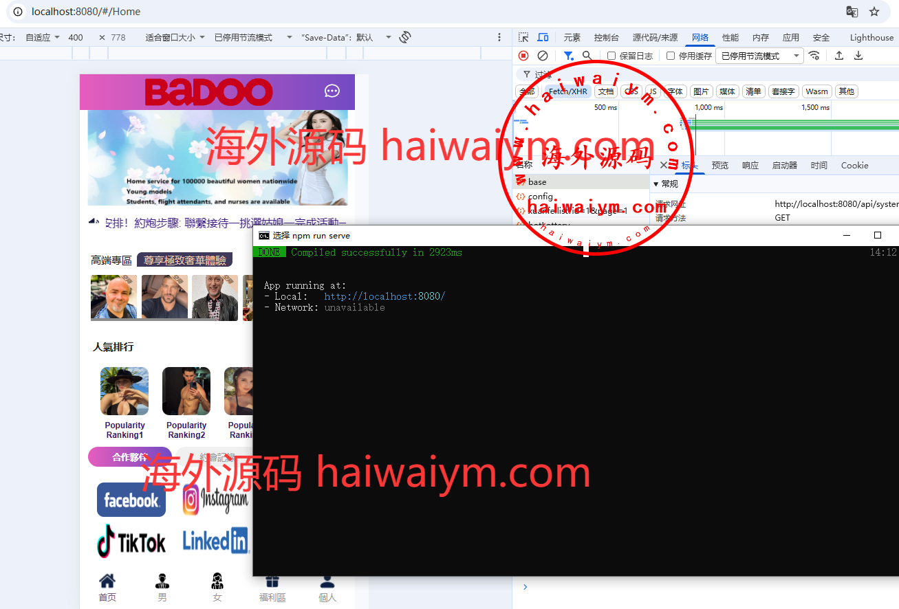Open http://localhost:8080/ link in terminal
This screenshot has width=899, height=609.
pyautogui.click(x=384, y=296)
